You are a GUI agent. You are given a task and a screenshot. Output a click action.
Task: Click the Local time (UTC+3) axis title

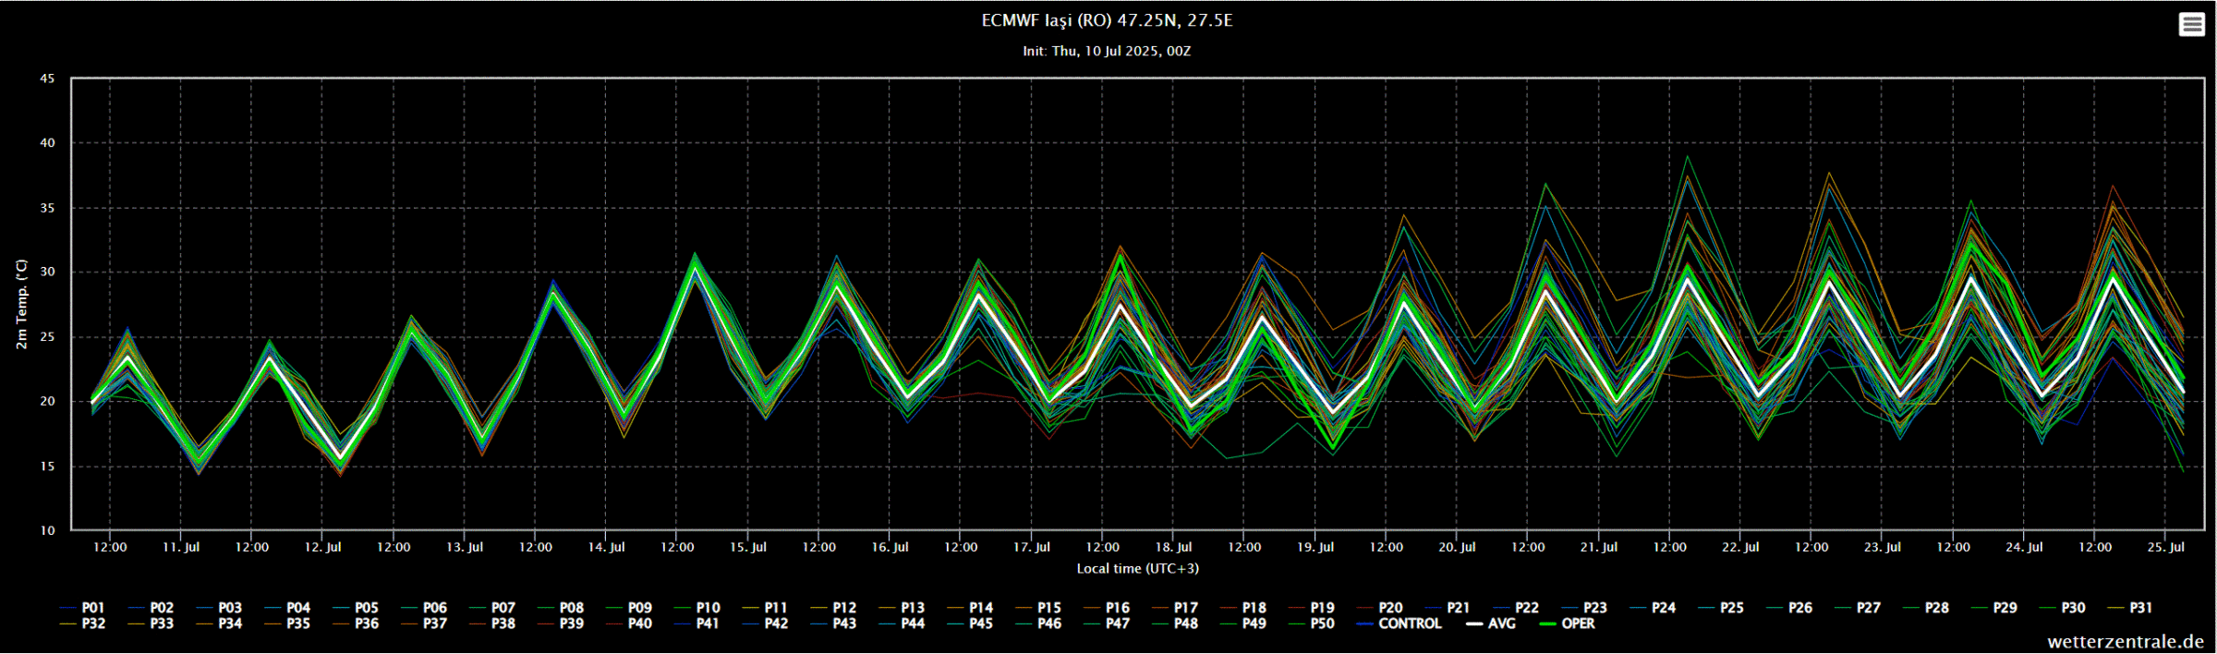1137,568
